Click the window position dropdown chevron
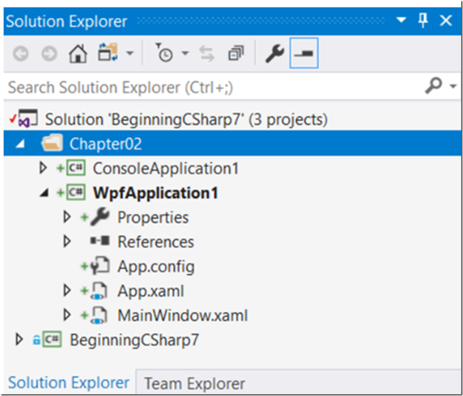The height and width of the screenshot is (396, 463). (400, 20)
